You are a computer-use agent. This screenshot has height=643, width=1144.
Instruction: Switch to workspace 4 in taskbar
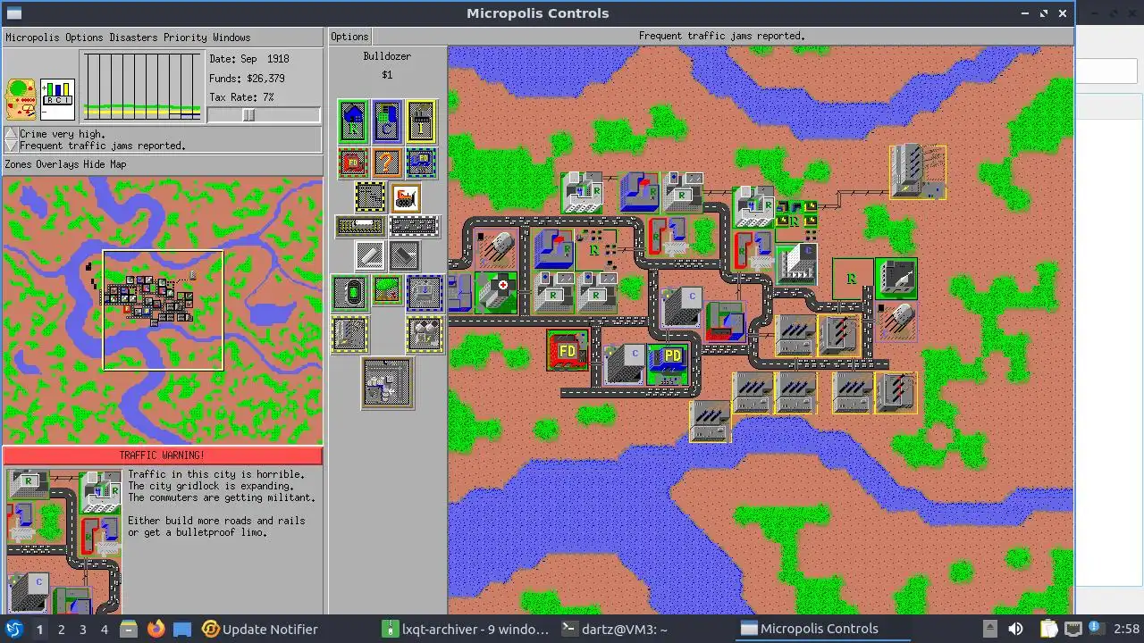pyautogui.click(x=104, y=629)
